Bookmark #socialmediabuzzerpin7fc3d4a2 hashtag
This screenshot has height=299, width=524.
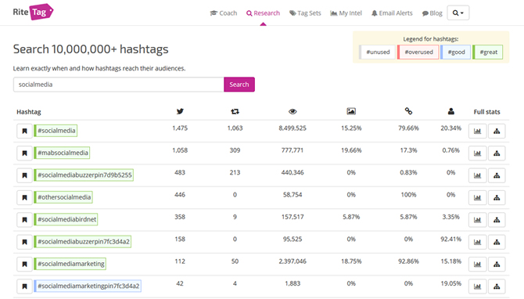tap(24, 242)
